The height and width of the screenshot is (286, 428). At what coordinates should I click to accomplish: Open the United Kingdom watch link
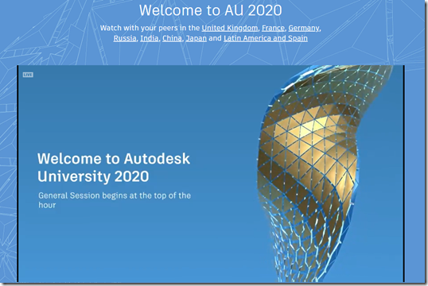click(230, 28)
